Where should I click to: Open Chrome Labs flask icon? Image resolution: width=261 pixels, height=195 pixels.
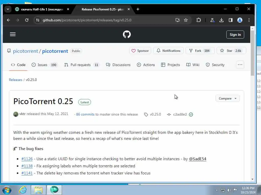(212, 20)
